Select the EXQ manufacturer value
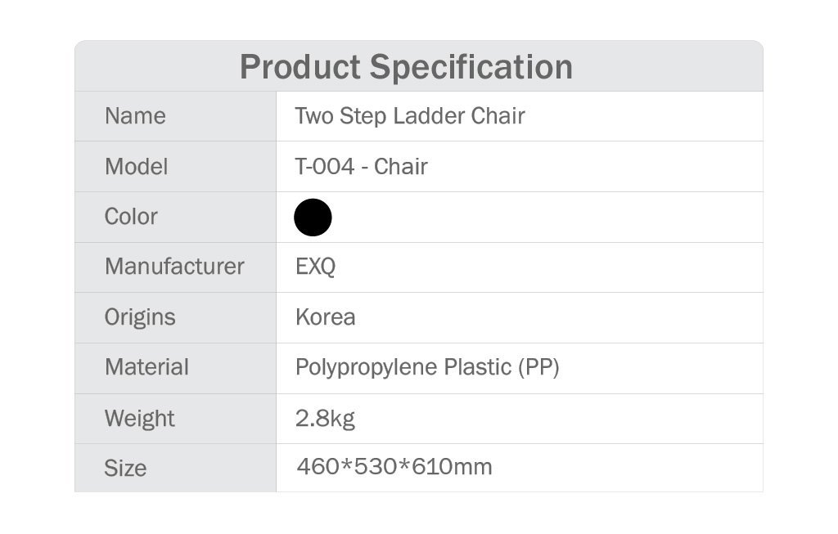The image size is (838, 534). point(315,267)
